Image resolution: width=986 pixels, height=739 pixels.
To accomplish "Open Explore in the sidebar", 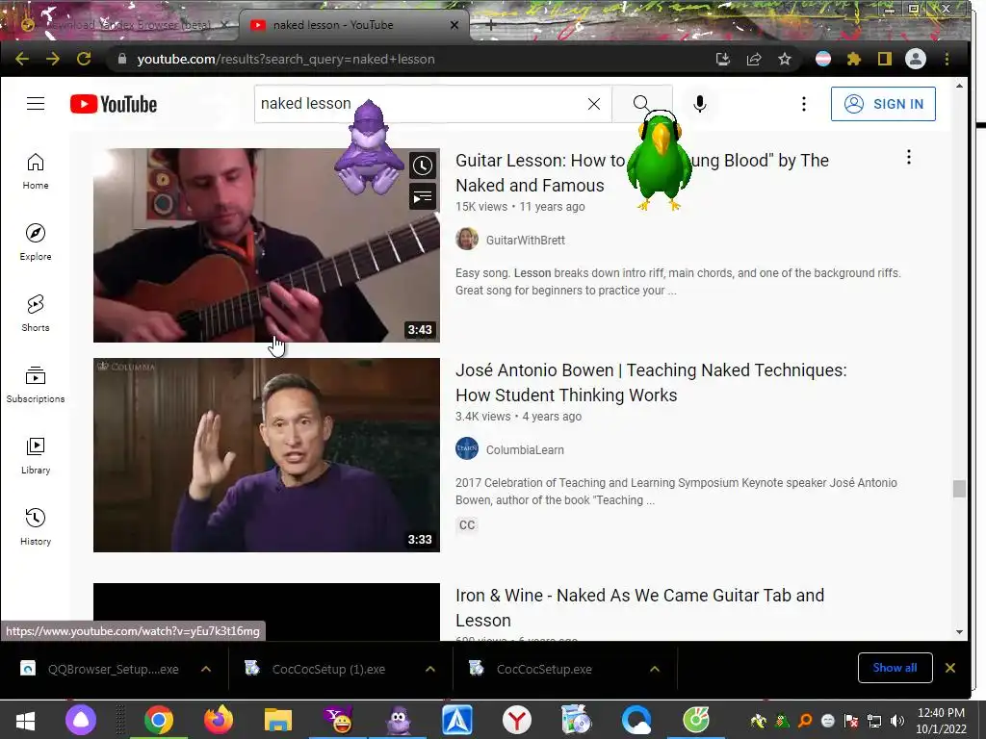I will (36, 242).
